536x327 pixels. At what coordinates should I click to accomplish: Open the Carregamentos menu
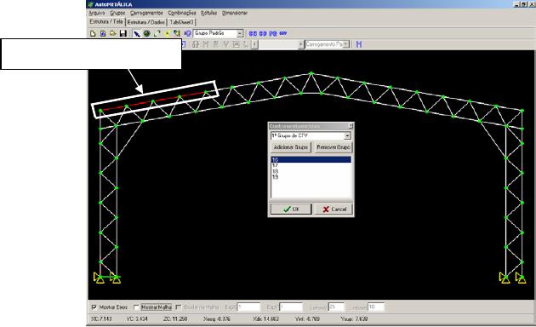coord(146,13)
